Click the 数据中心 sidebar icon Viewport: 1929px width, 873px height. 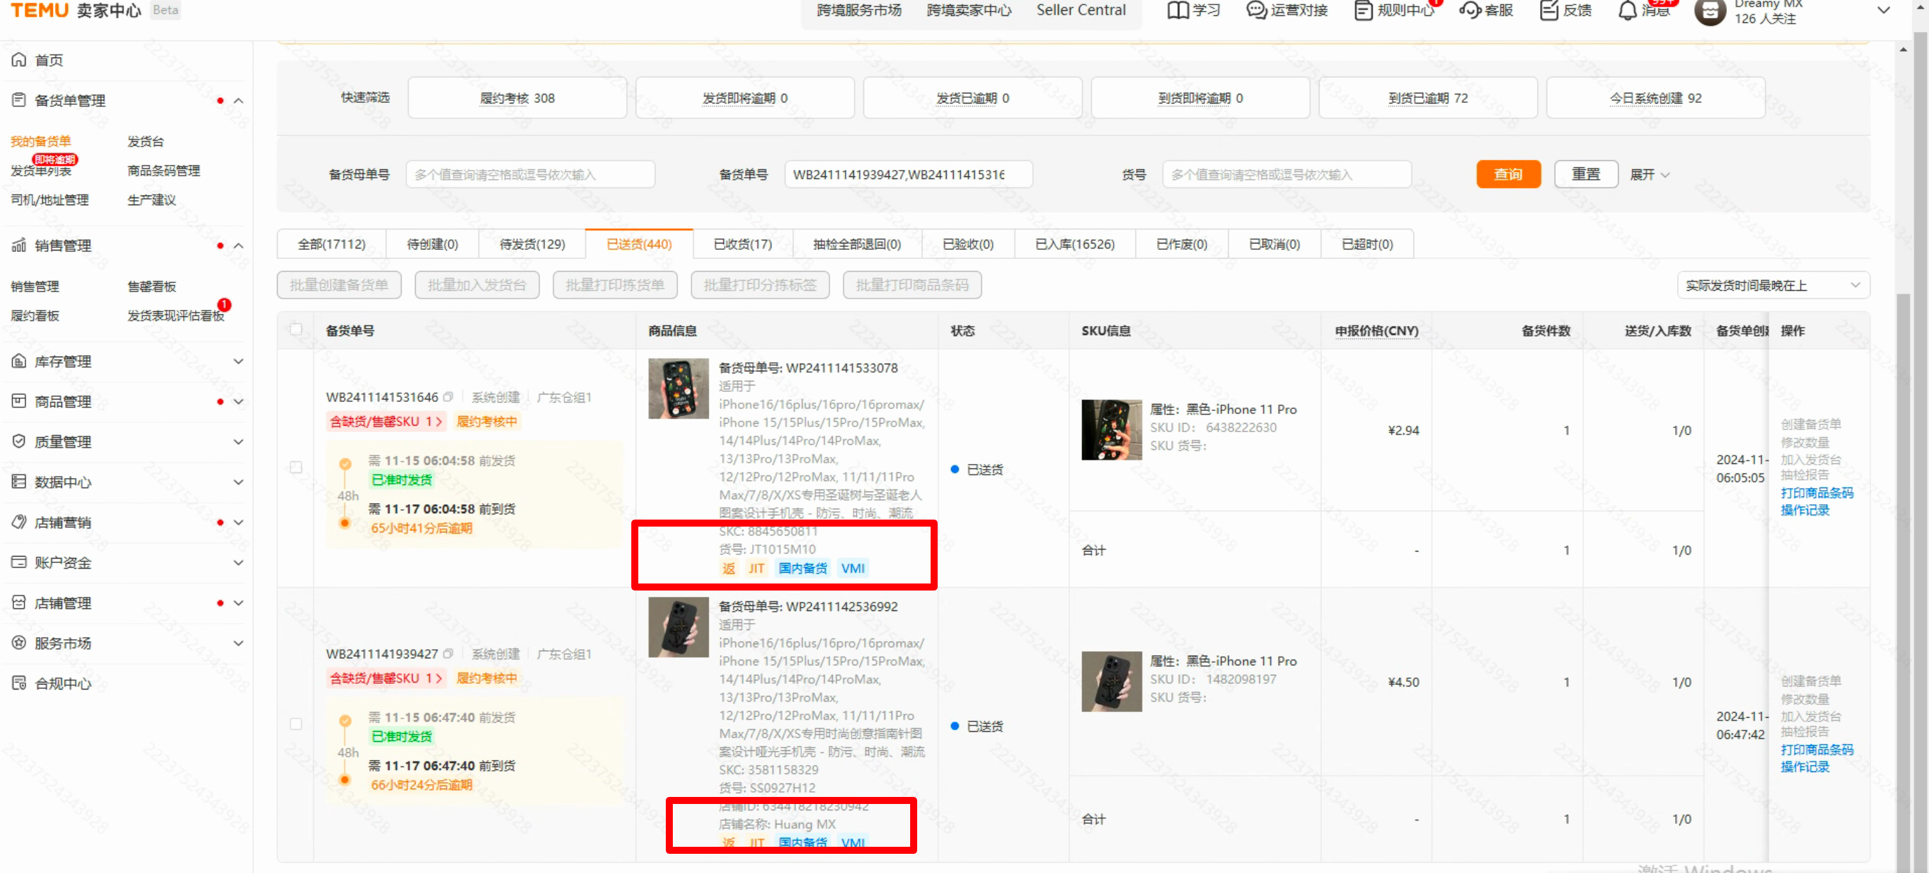(x=19, y=483)
